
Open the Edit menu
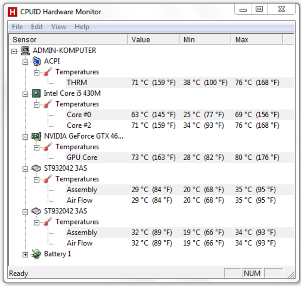pyautogui.click(x=37, y=27)
